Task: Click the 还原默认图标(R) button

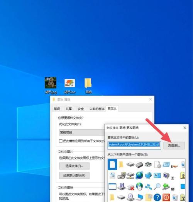Action: pos(74,175)
